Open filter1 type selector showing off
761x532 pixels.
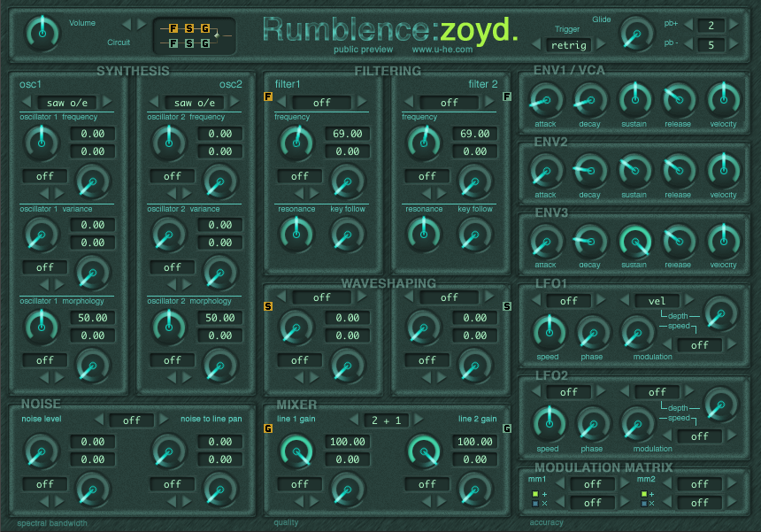(x=321, y=103)
